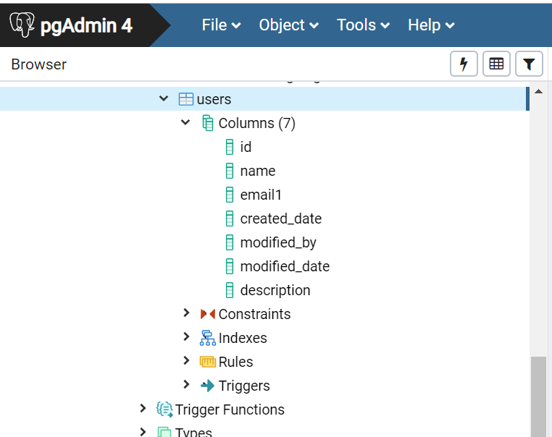Viewport: 552px width, 437px height.
Task: Select the created_date column
Action: (281, 219)
